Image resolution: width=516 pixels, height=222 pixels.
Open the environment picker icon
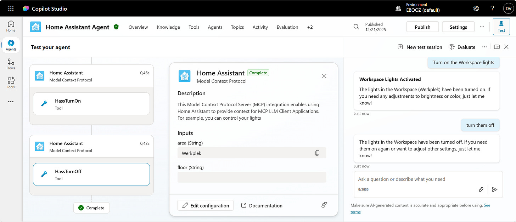pos(398,8)
